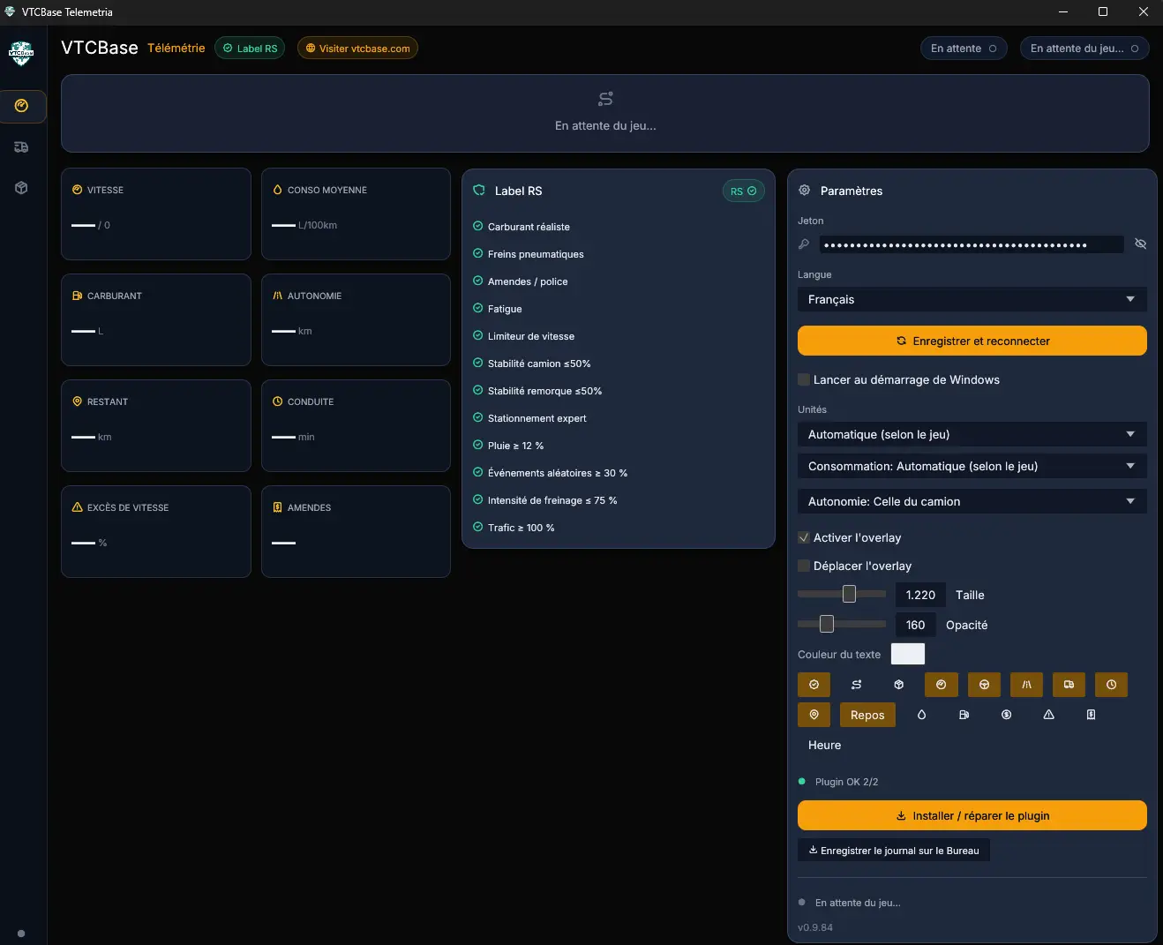Click the Taille value field 1.220
This screenshot has height=945, width=1163.
[920, 595]
